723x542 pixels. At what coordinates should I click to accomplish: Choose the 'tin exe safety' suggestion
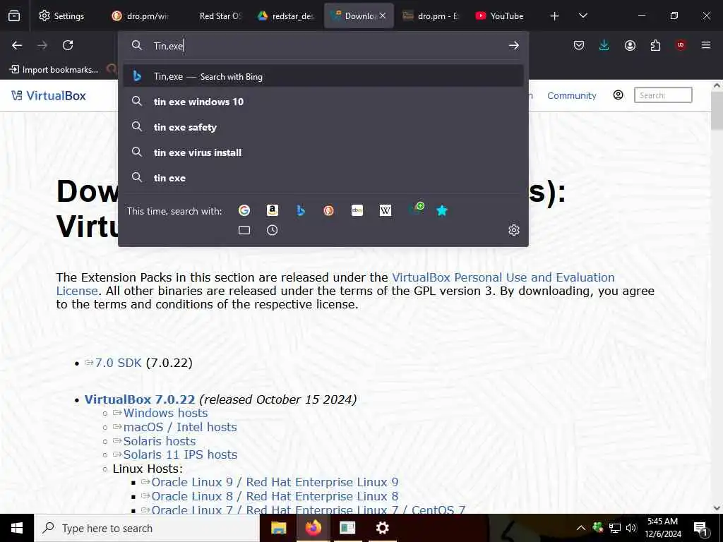(x=323, y=127)
